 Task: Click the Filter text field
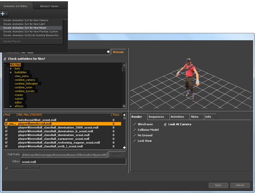[x=73, y=162]
